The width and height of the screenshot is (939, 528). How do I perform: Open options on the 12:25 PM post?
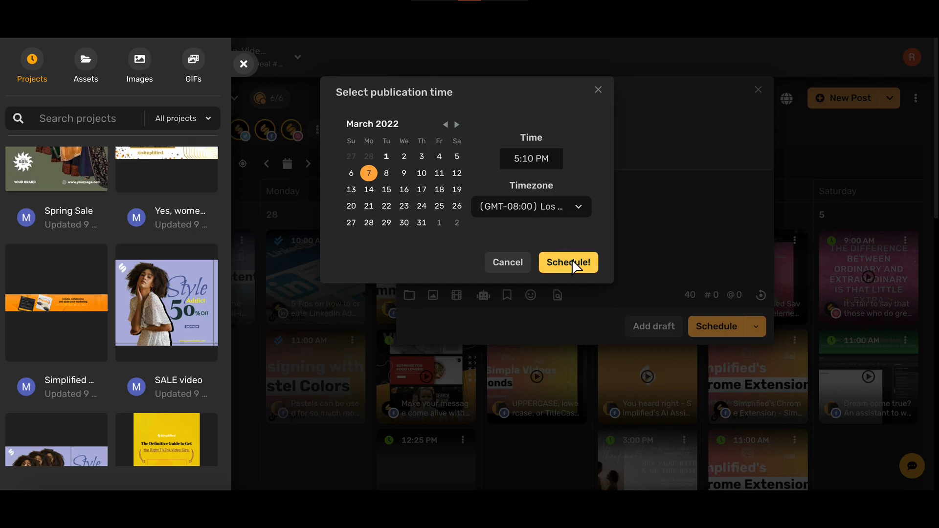tap(463, 440)
